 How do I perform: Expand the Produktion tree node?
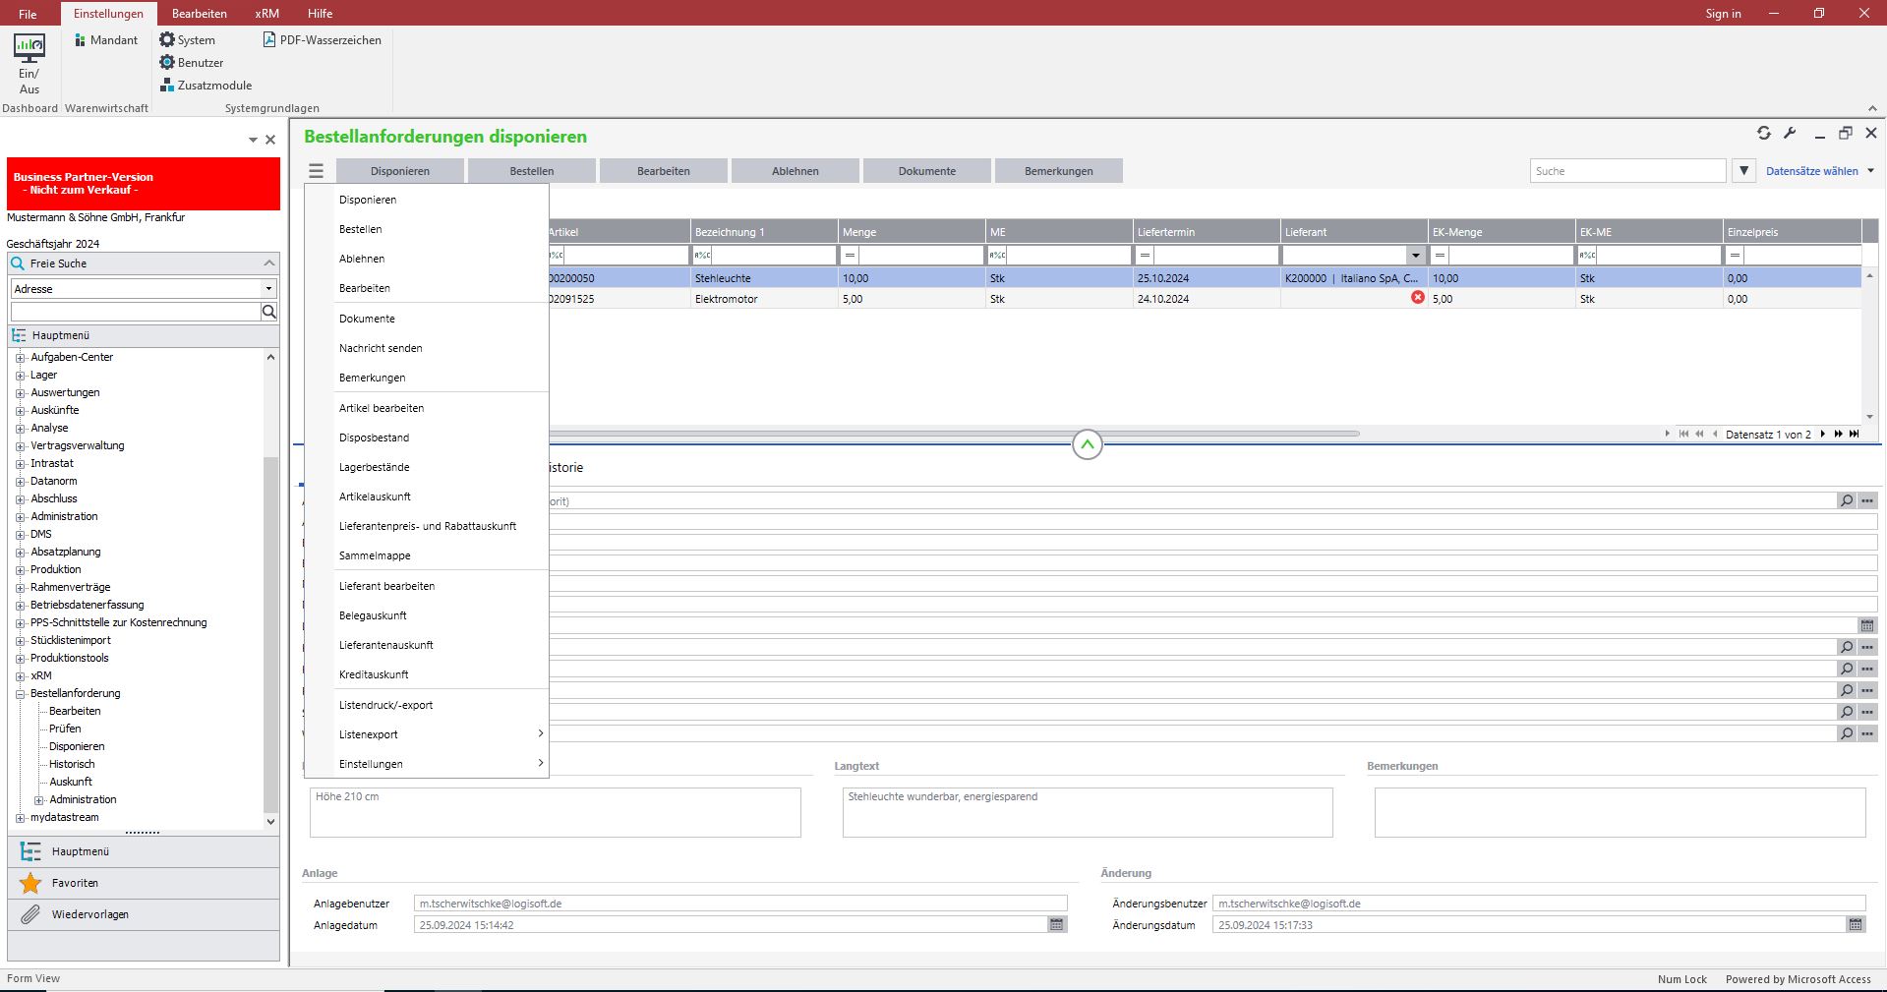(x=21, y=570)
